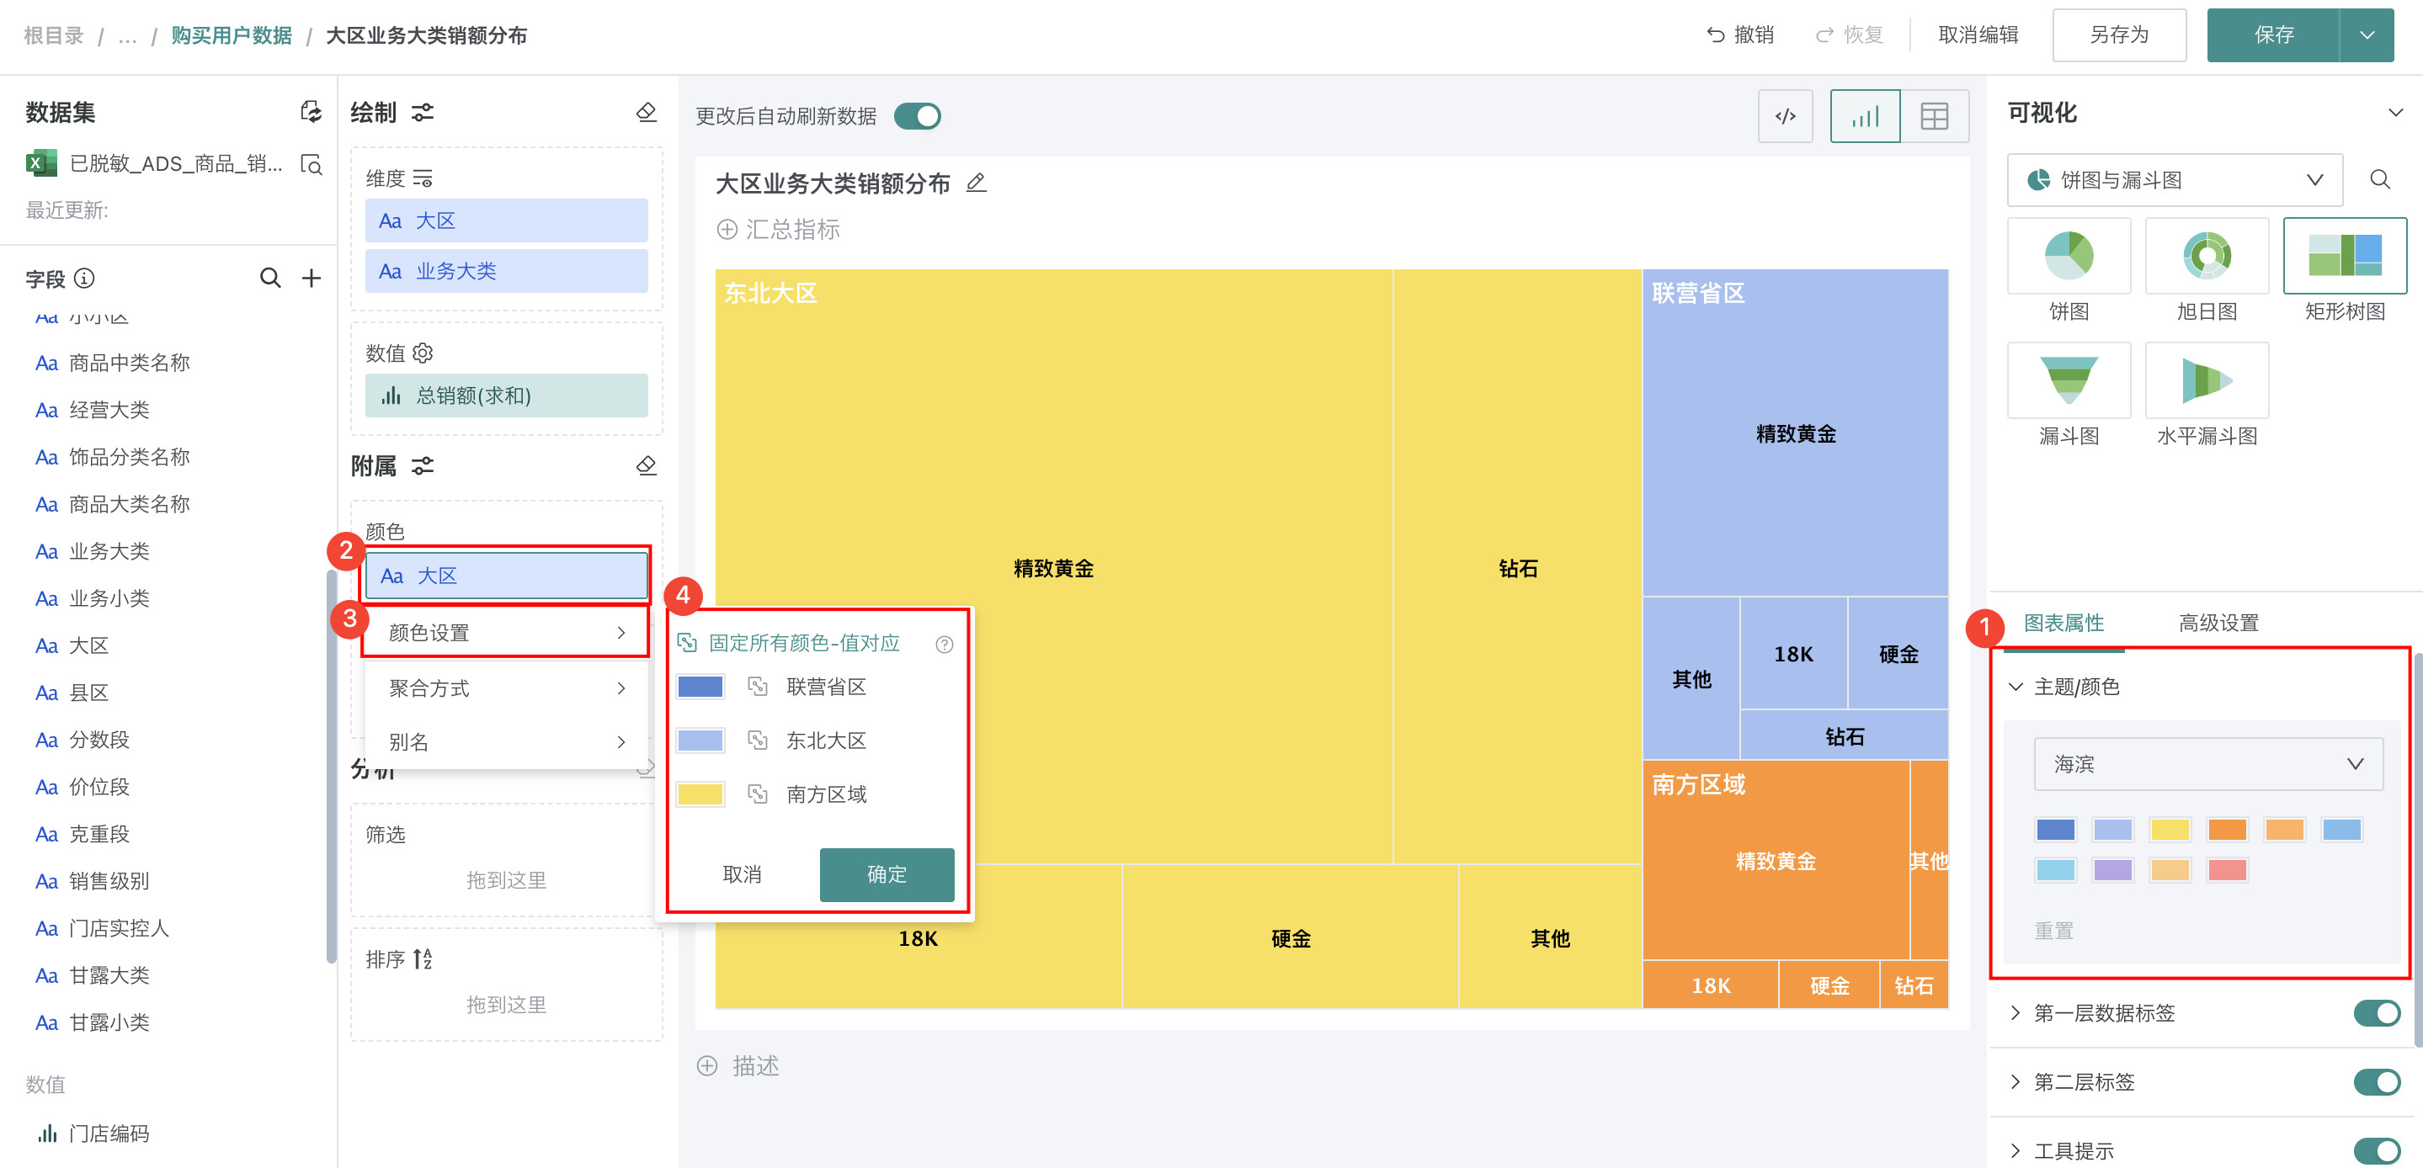Open the field search magnifier
The image size is (2423, 1168).
pyautogui.click(x=270, y=279)
